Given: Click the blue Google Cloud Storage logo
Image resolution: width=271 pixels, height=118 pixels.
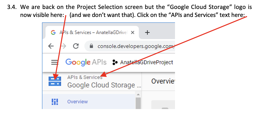Looking at the screenshot, I should coord(55,81).
